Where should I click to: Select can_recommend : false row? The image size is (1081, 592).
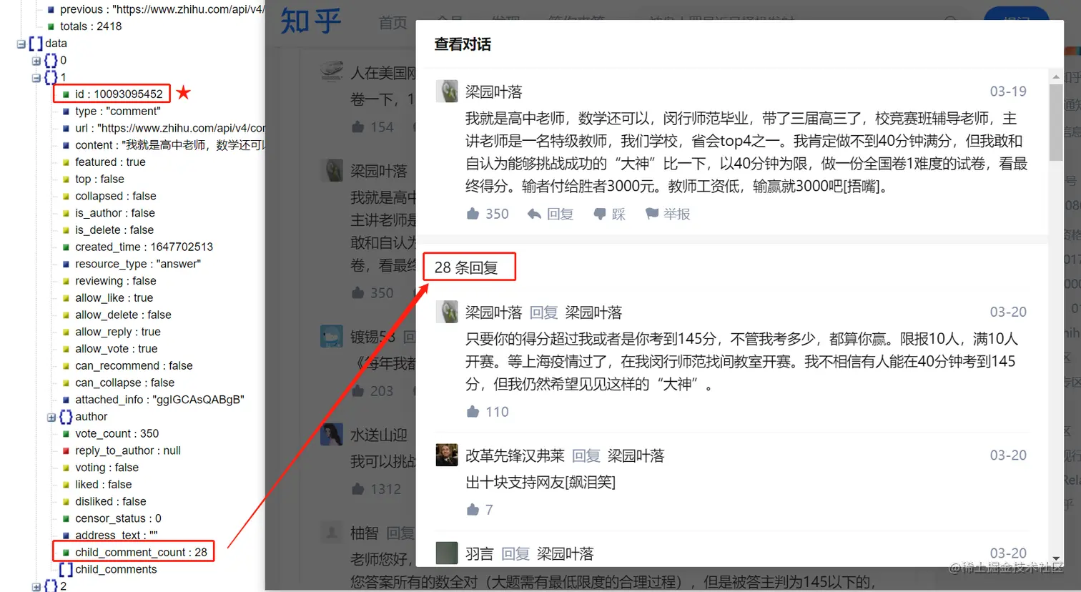pos(127,366)
